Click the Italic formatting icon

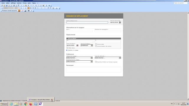tap(23, 8)
